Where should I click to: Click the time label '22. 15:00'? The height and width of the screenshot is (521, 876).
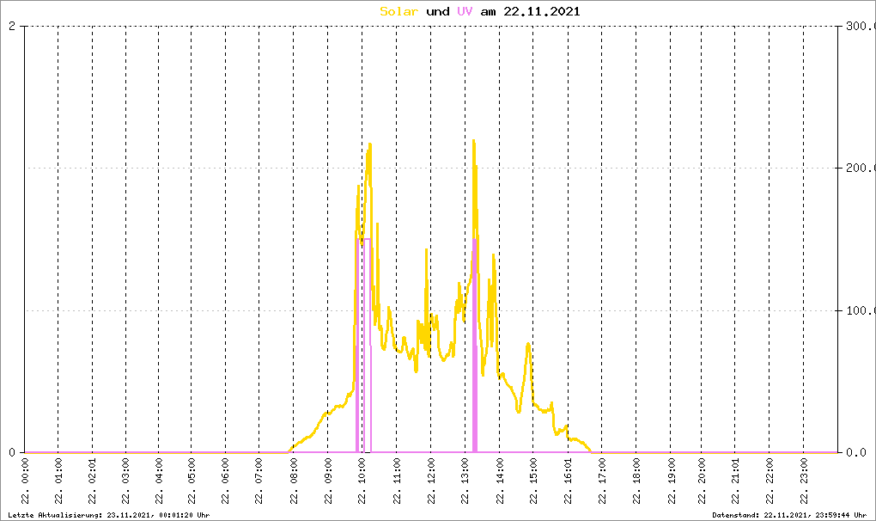(x=533, y=481)
